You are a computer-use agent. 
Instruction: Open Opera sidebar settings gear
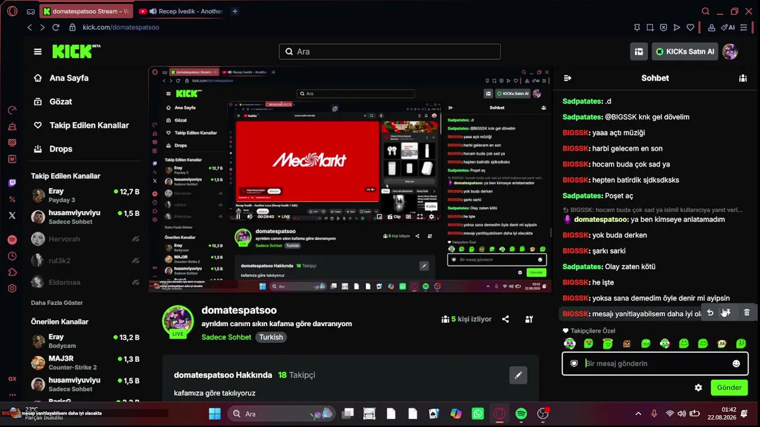tap(12, 289)
